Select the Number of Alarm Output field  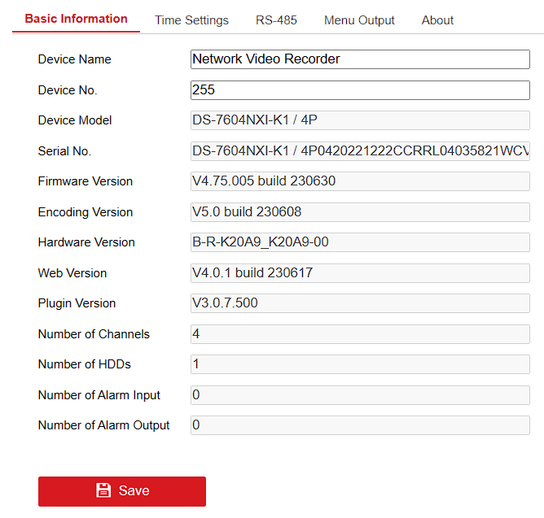[360, 425]
